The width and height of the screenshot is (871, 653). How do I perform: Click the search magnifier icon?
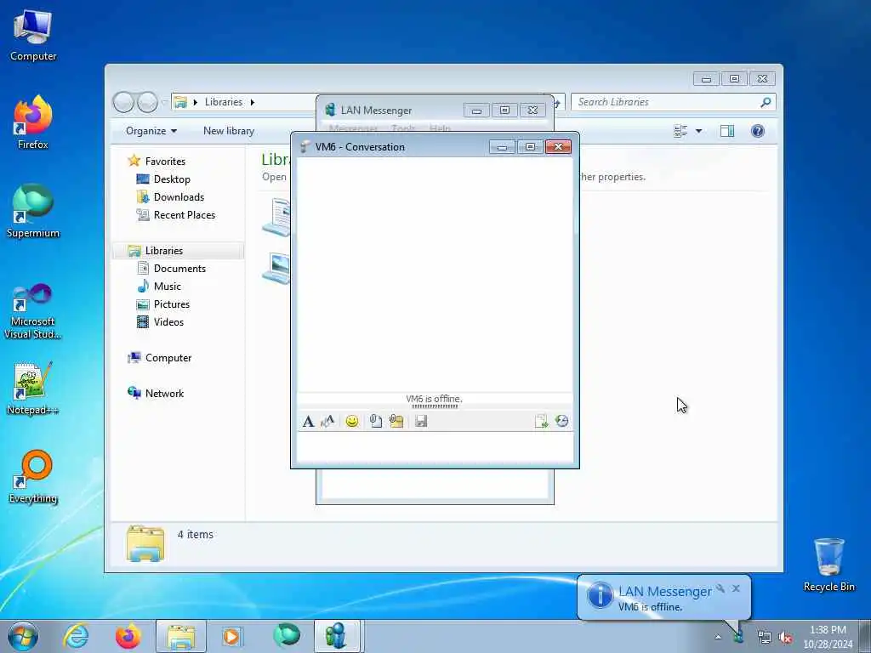(x=766, y=102)
